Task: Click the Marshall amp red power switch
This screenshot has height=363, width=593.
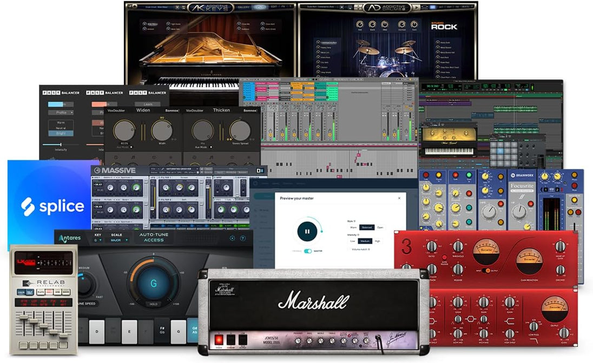Action: [219, 339]
